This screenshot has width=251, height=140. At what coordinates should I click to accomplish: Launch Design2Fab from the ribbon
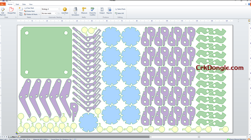pyautogui.click(x=11, y=11)
